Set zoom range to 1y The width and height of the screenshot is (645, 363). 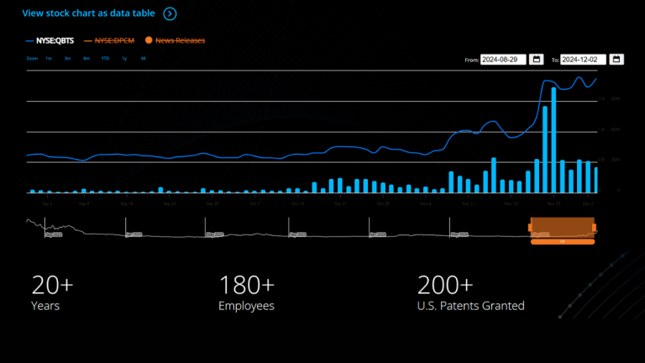(x=124, y=59)
